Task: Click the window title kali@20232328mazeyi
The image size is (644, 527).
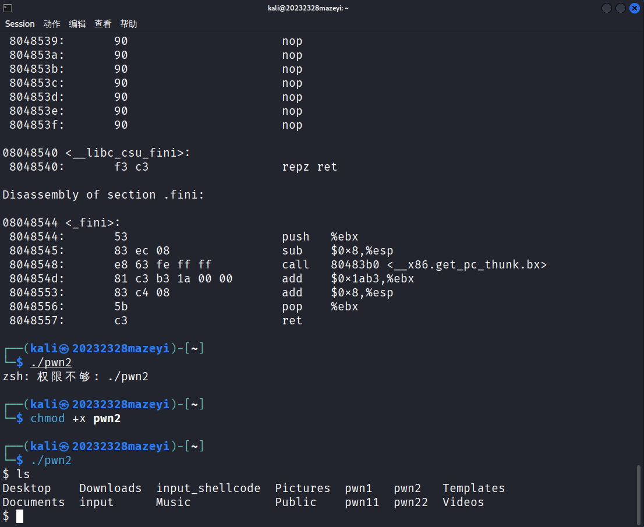Action: tap(308, 8)
